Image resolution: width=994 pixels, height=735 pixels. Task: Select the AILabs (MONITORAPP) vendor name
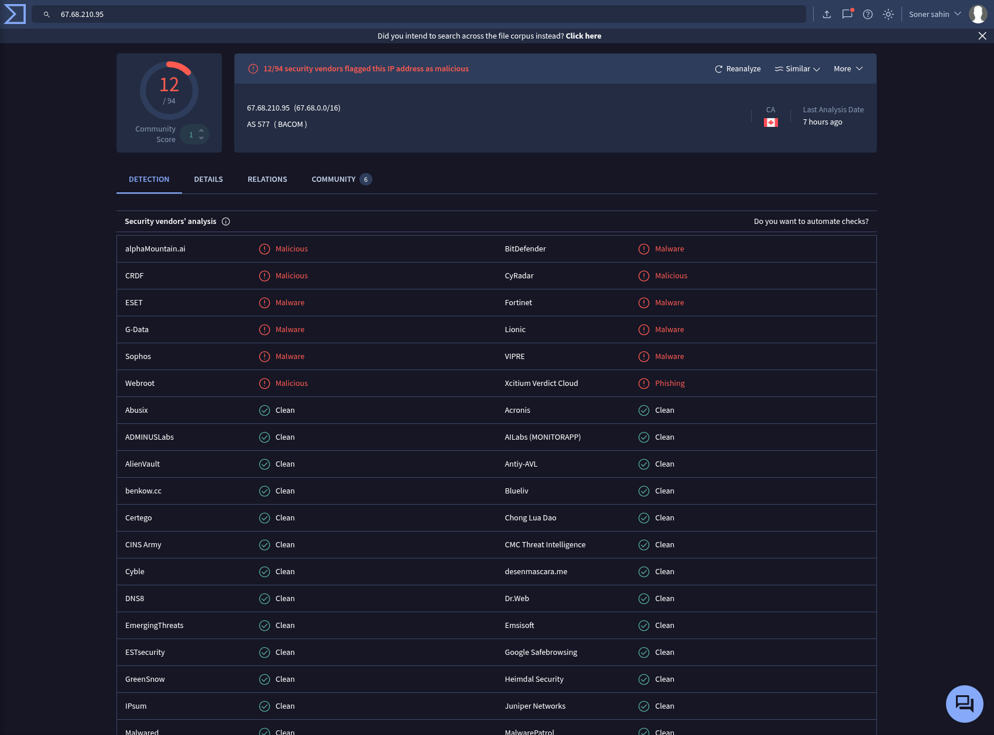tap(543, 437)
